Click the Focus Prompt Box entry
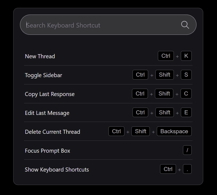 point(48,151)
